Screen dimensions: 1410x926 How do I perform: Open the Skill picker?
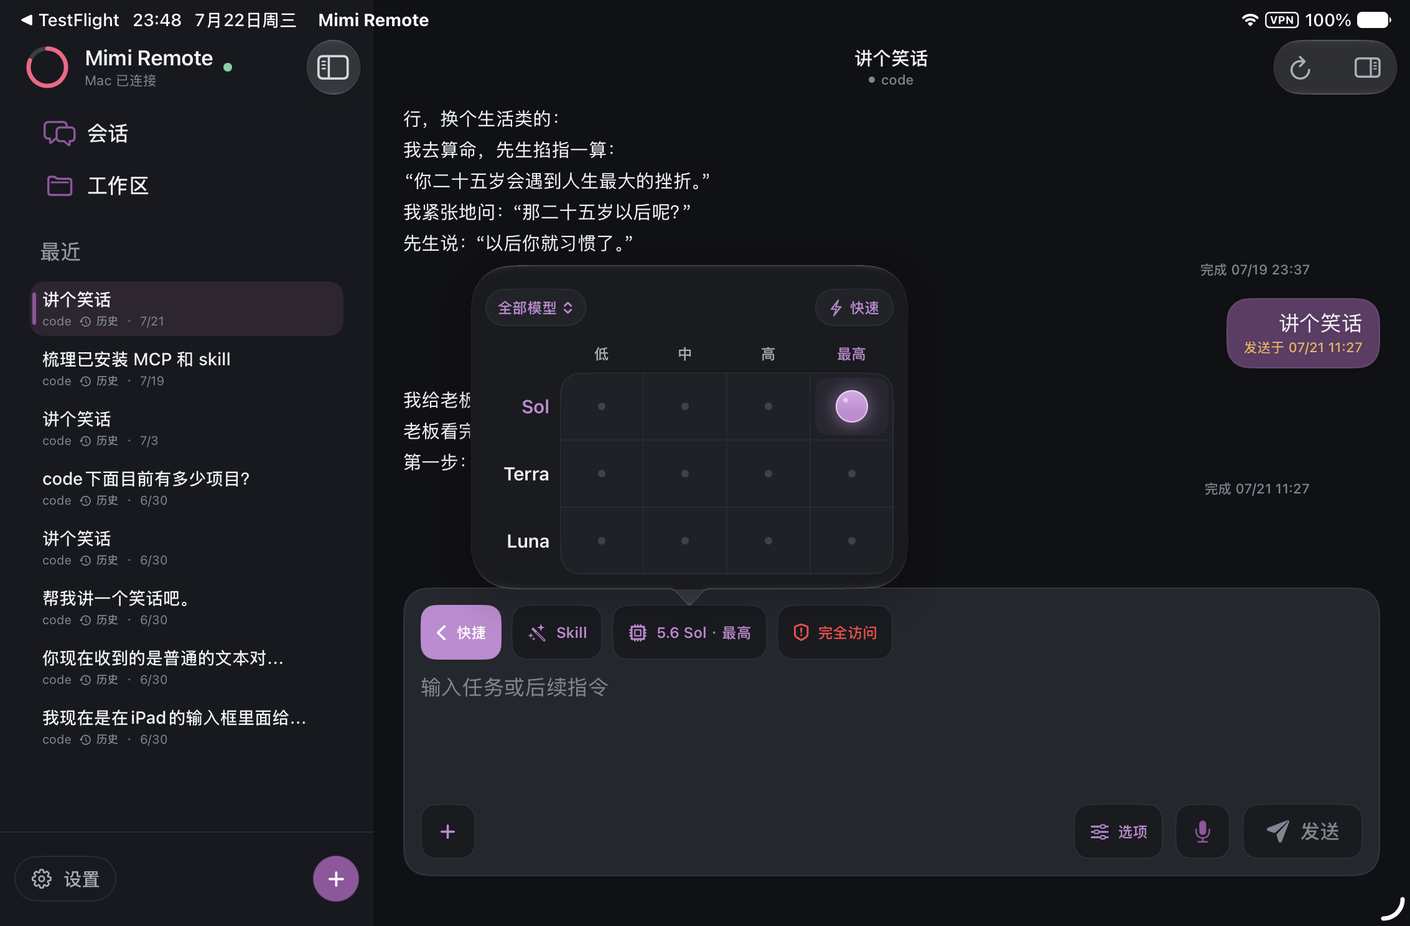coord(557,632)
